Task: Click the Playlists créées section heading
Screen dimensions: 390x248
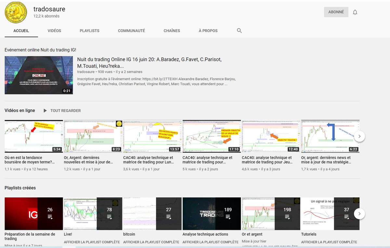Action: (x=20, y=188)
